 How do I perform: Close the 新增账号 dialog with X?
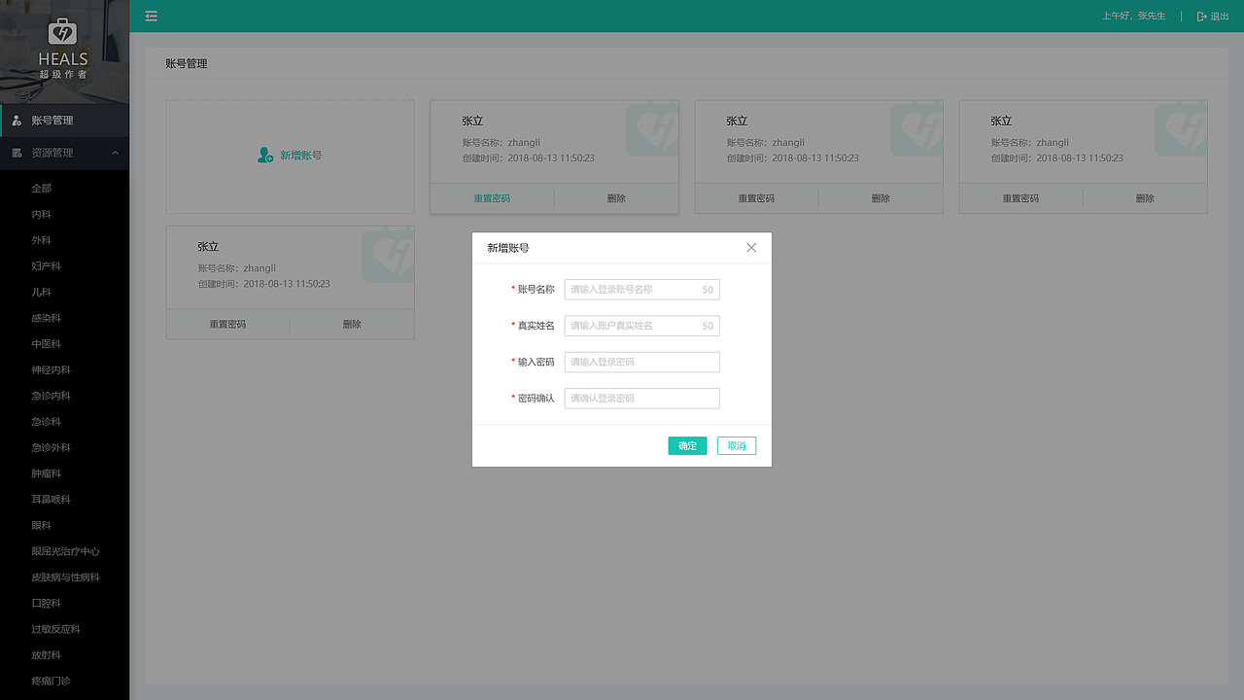point(751,248)
